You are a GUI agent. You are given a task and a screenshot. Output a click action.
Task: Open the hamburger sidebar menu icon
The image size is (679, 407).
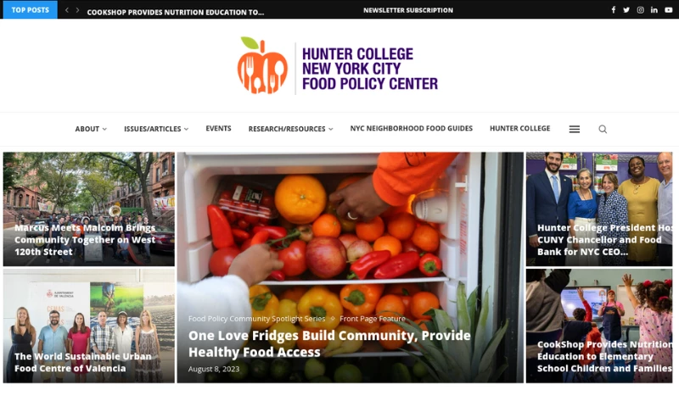(x=575, y=129)
